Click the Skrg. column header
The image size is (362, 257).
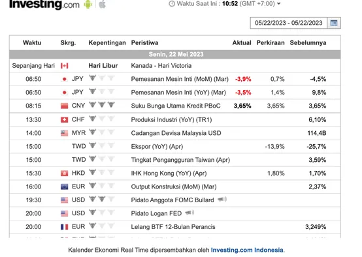click(x=68, y=43)
